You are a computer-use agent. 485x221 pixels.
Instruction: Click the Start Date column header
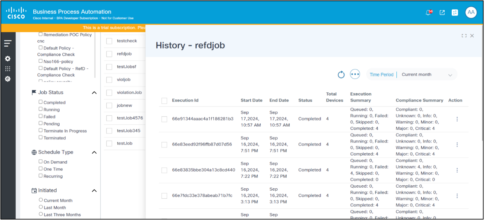251,100
